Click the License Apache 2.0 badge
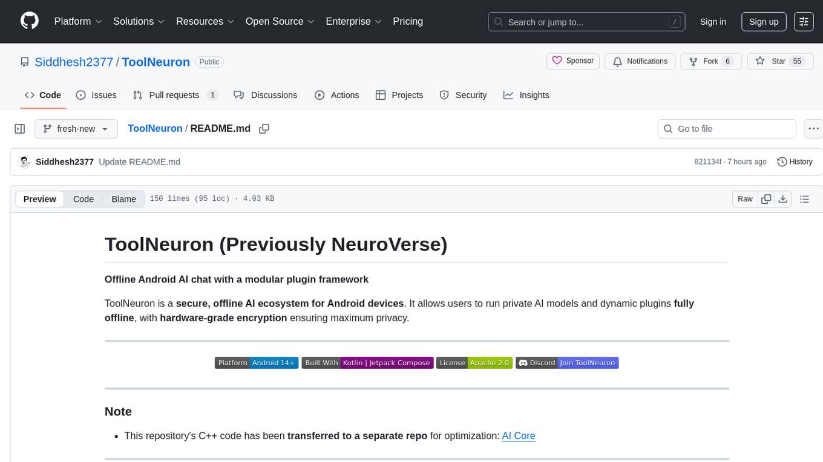 [x=474, y=363]
